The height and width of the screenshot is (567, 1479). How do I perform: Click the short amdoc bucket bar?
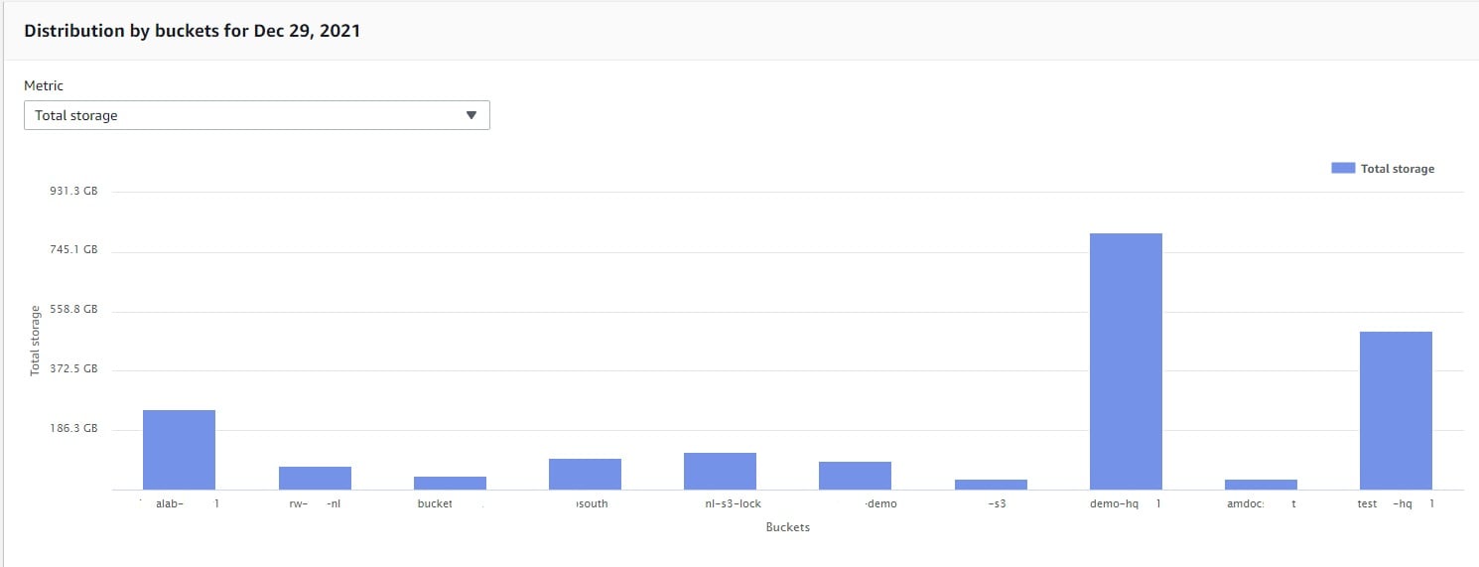1261,484
